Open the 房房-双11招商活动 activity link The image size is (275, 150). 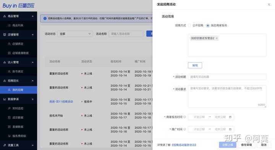(x=61, y=102)
